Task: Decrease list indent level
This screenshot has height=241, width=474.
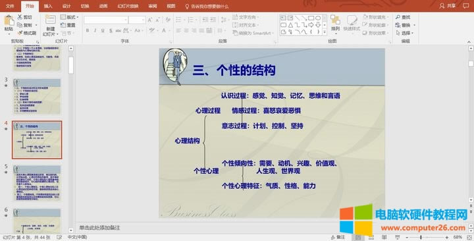Action: pyautogui.click(x=205, y=20)
